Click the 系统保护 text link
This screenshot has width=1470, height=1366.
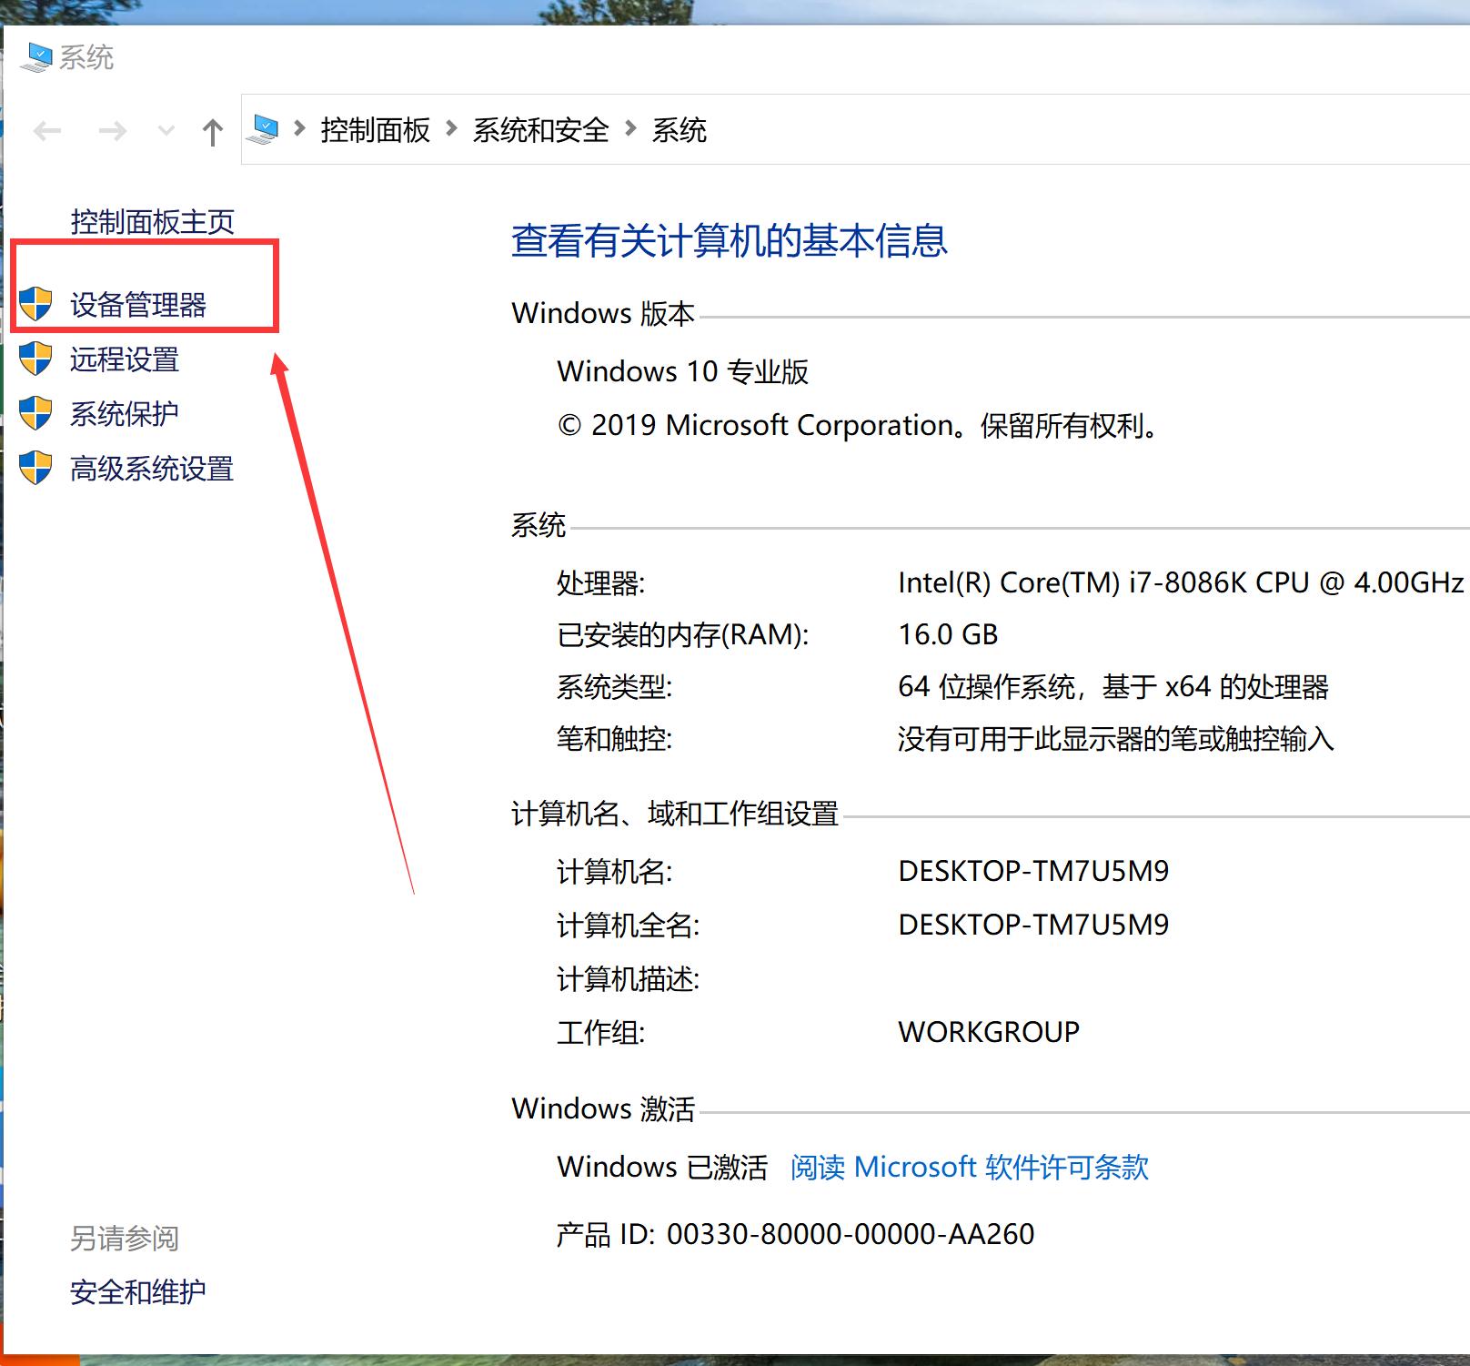click(x=125, y=414)
